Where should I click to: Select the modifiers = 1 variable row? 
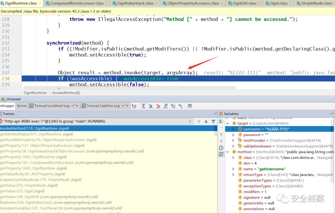[x=279, y=192]
